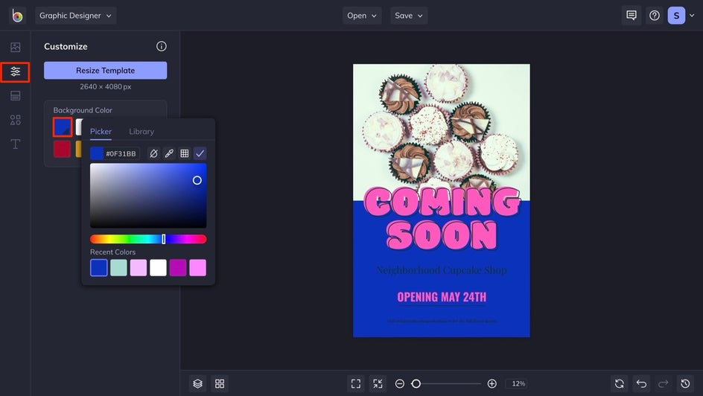Click the hue rainbow slider
Image resolution: width=703 pixels, height=396 pixels.
(x=148, y=239)
